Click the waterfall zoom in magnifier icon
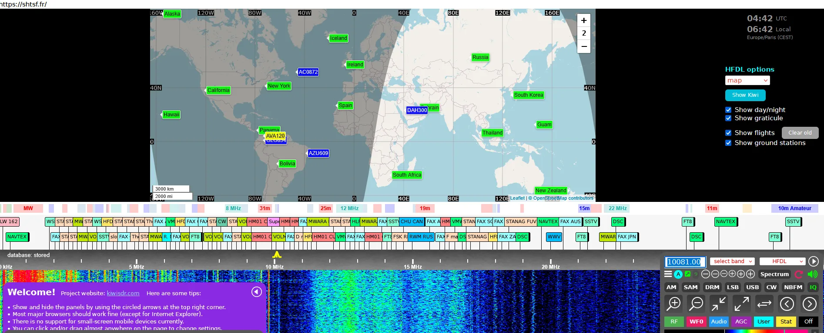This screenshot has height=333, width=824. click(x=674, y=303)
